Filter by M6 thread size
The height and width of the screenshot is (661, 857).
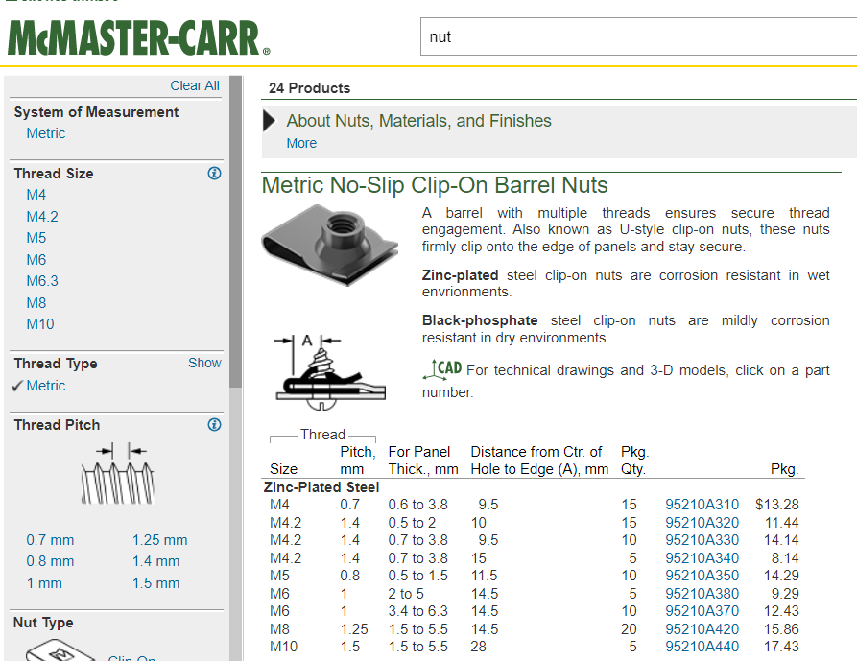pos(36,259)
